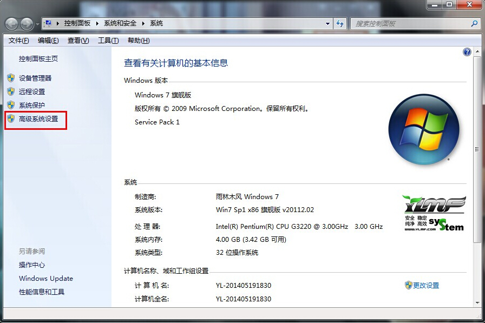Click into the 搜索控制面板 search field
Screen dimensions: 485x323
click(409, 24)
